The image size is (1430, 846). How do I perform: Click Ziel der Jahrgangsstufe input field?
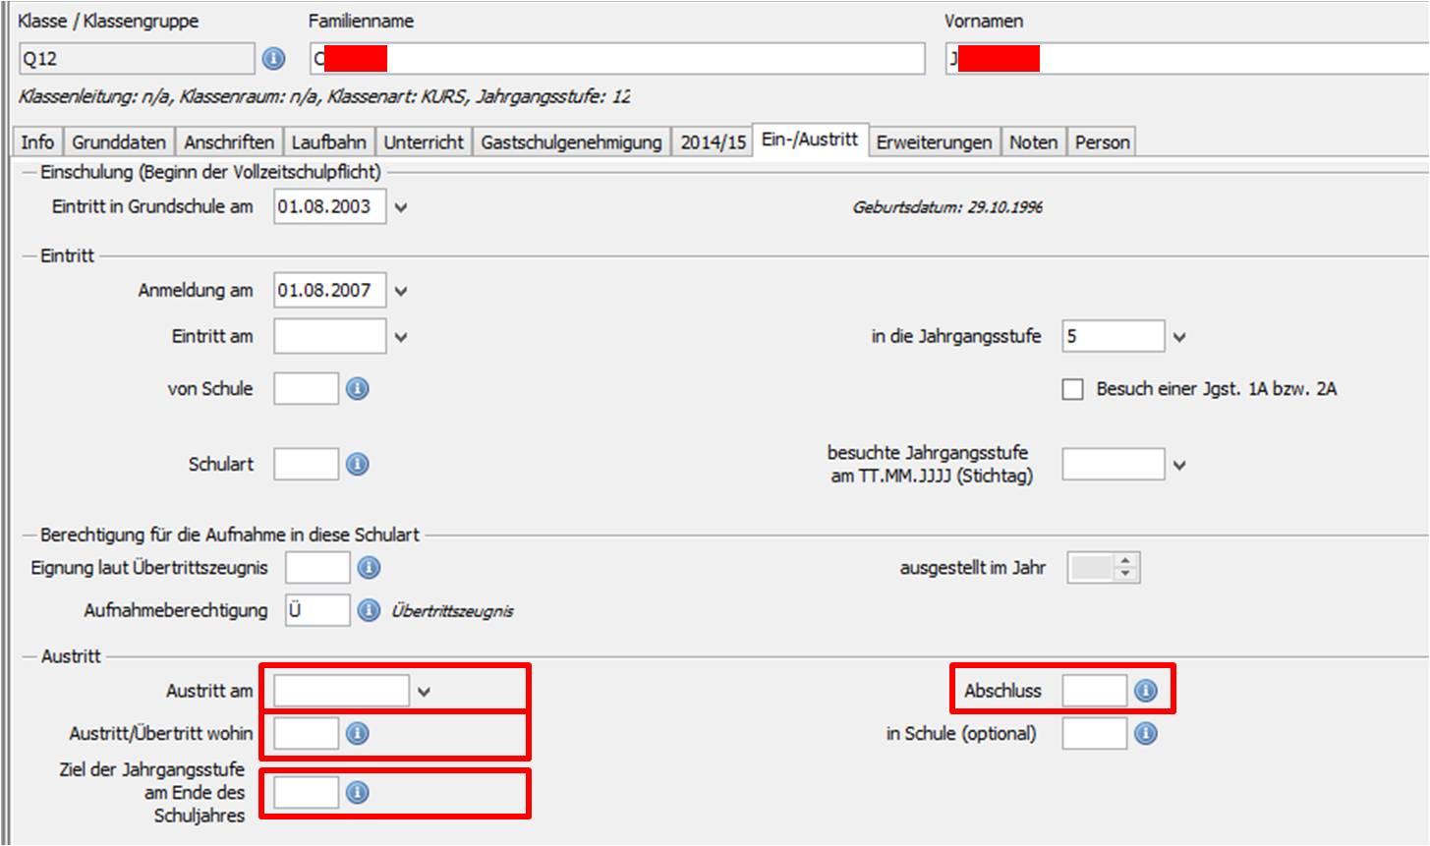click(x=306, y=792)
